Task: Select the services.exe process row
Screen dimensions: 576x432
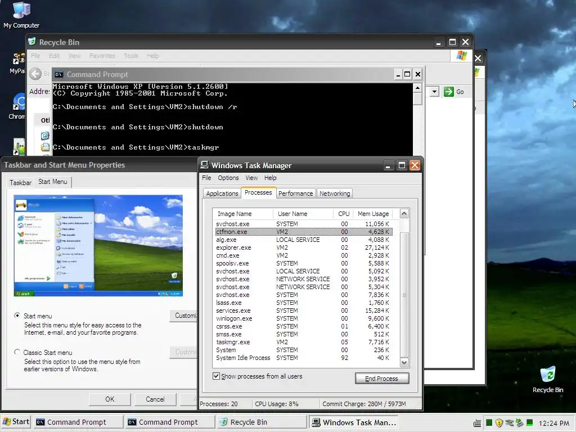Action: 303,310
